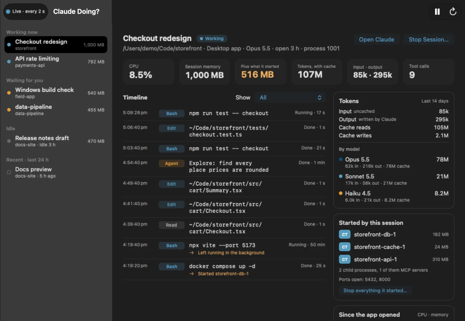This screenshot has height=321, width=465.
Task: Click the Opus 5.5 model row
Action: tap(394, 162)
